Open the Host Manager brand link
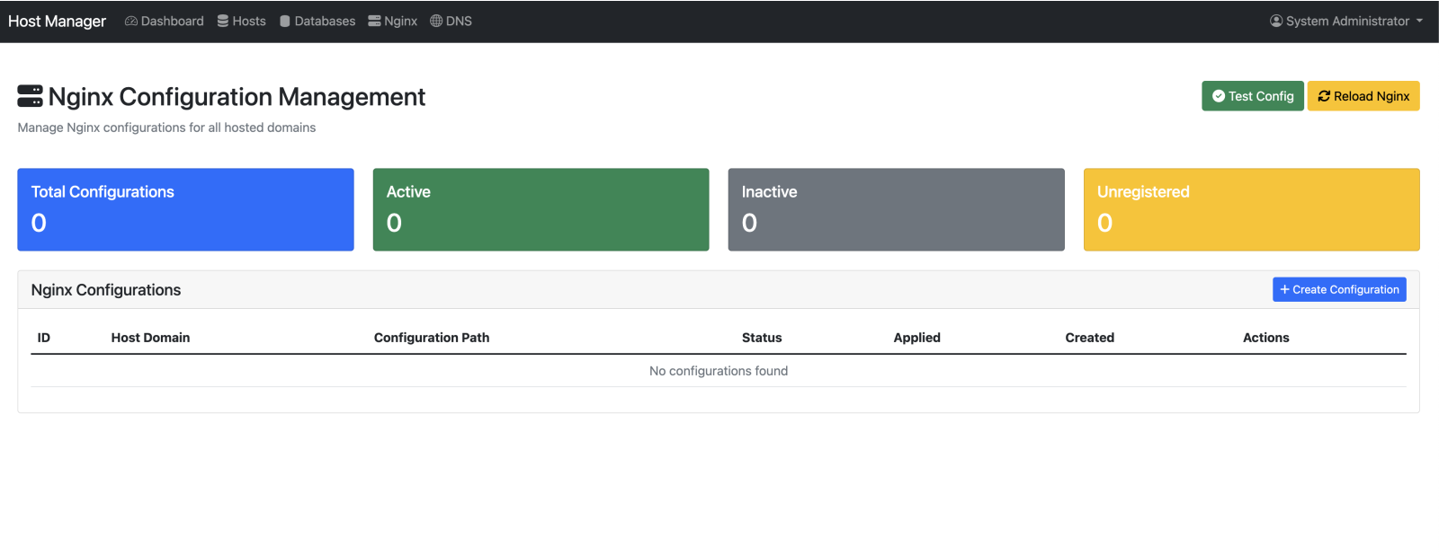The image size is (1439, 555). pos(57,21)
